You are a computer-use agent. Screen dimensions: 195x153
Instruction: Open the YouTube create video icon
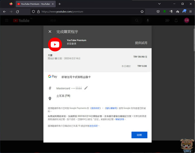tap(167, 20)
